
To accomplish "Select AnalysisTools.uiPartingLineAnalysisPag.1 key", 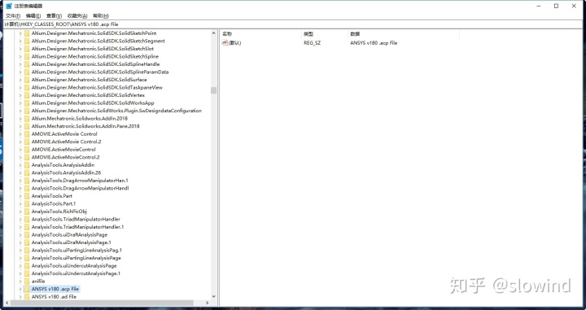I will 77,251.
